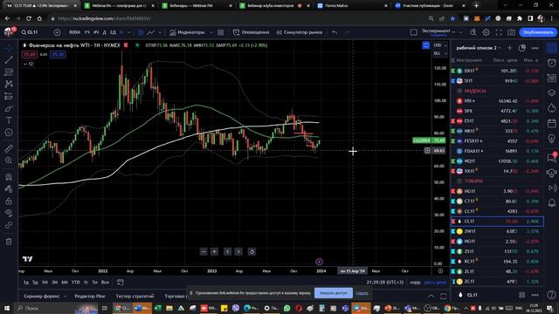Expand the Эксперимент layout name dropdown

click(x=460, y=32)
